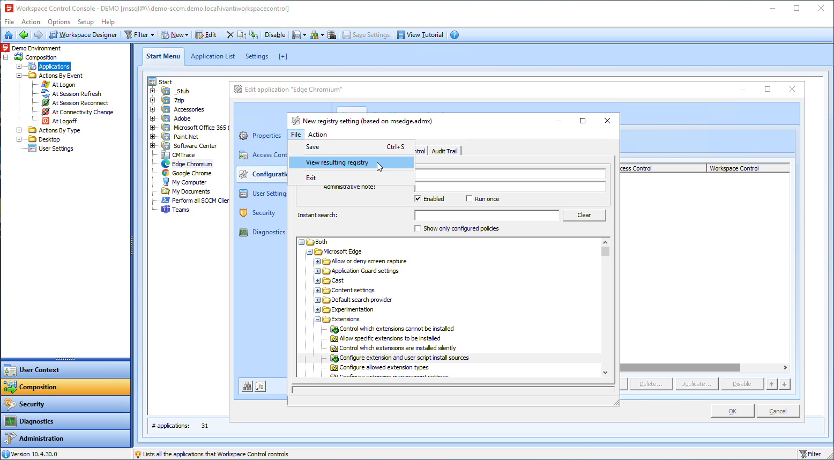
Task: Check the Run once checkbox
Action: click(470, 199)
